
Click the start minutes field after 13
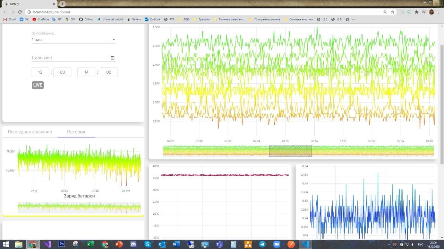(x=62, y=72)
